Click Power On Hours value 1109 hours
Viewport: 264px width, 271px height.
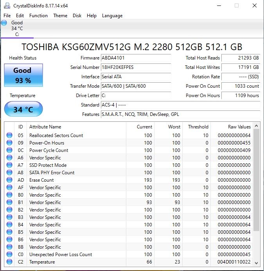click(241, 96)
